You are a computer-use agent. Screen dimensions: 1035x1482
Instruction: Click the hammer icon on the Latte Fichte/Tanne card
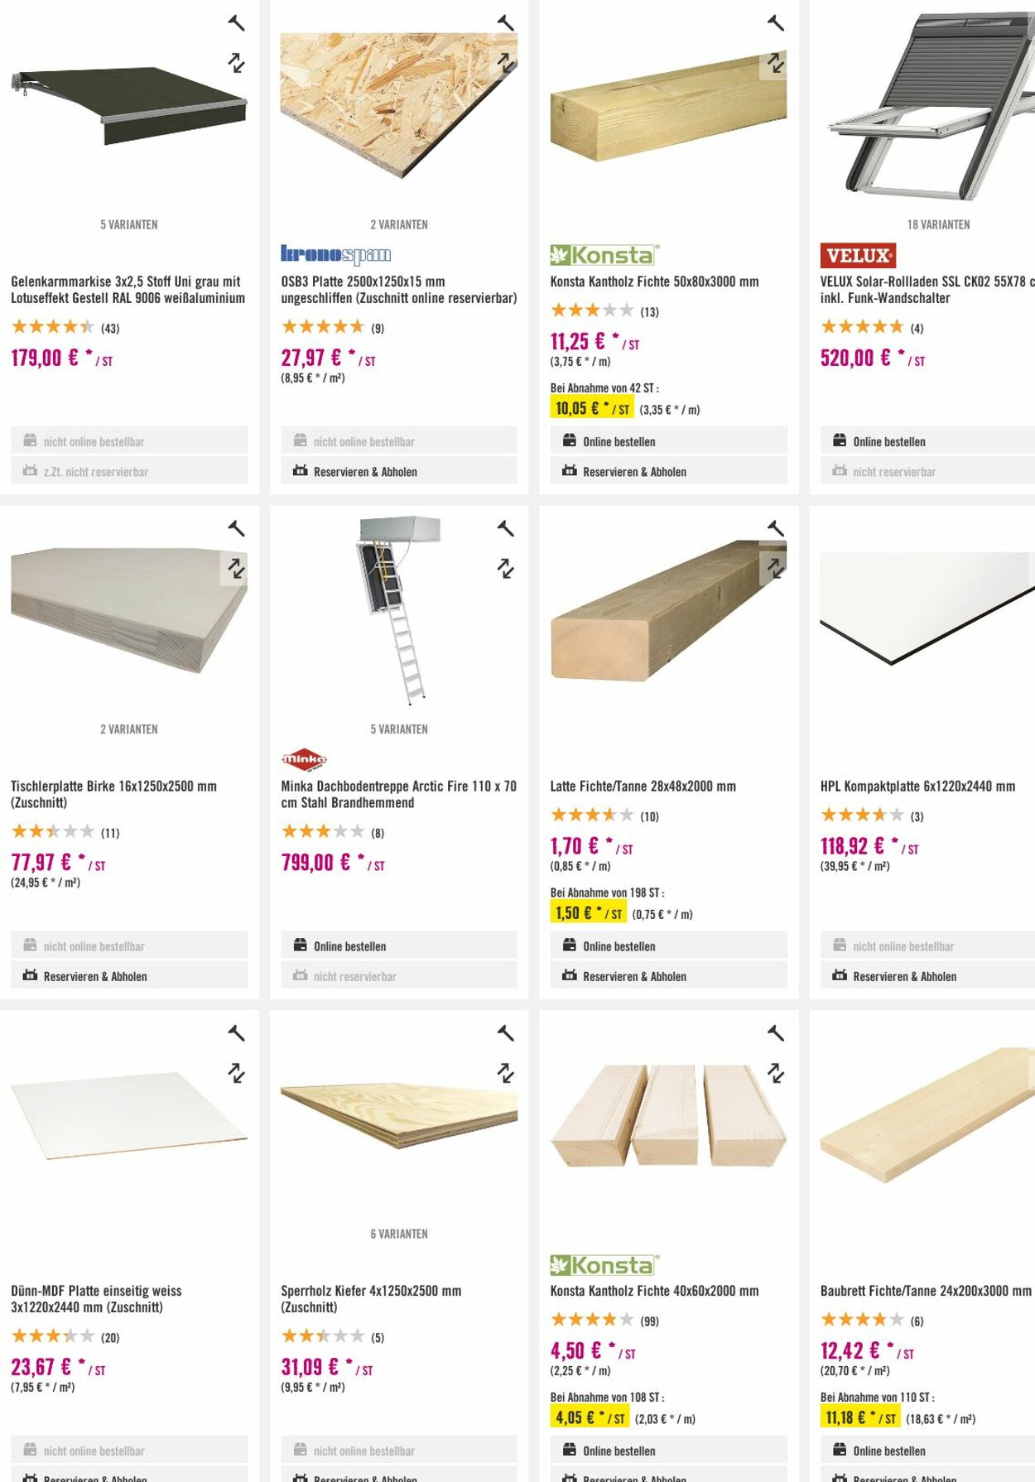775,526
